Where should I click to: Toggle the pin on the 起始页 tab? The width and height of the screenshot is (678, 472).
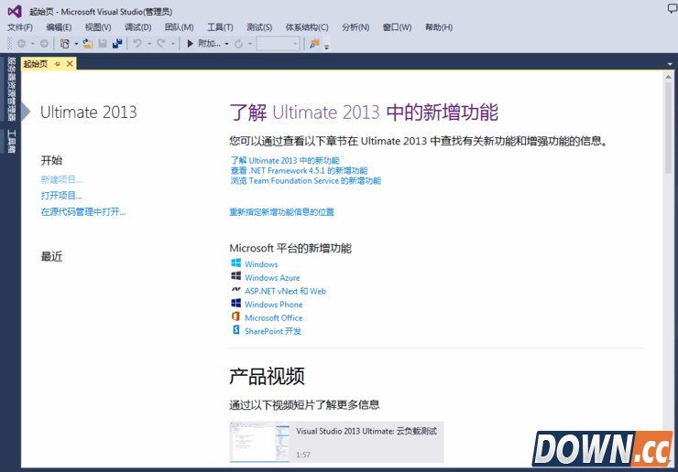click(x=58, y=64)
